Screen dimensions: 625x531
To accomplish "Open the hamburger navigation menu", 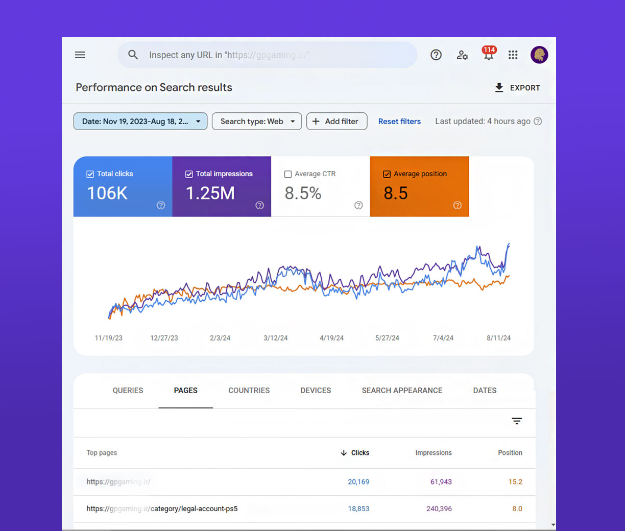I will (x=80, y=55).
